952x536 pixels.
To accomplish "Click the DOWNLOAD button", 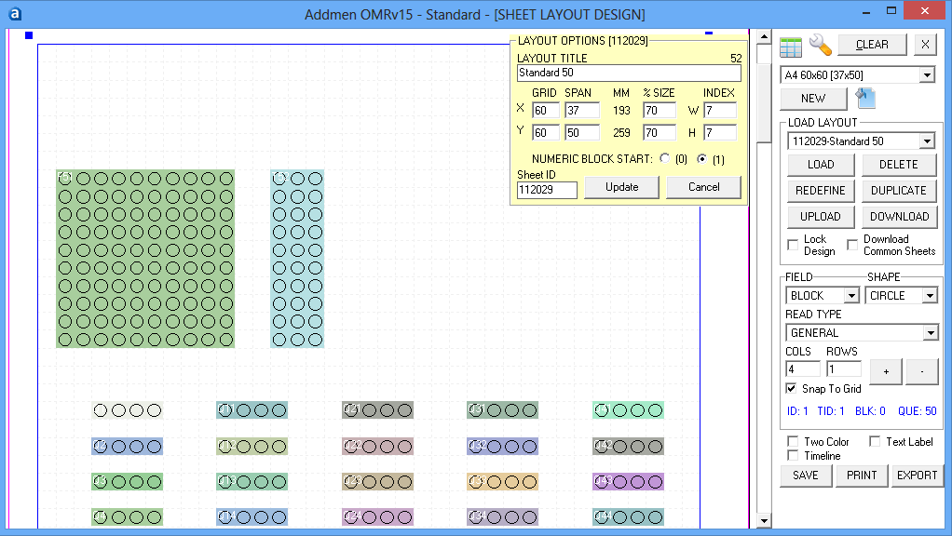I will [x=899, y=217].
